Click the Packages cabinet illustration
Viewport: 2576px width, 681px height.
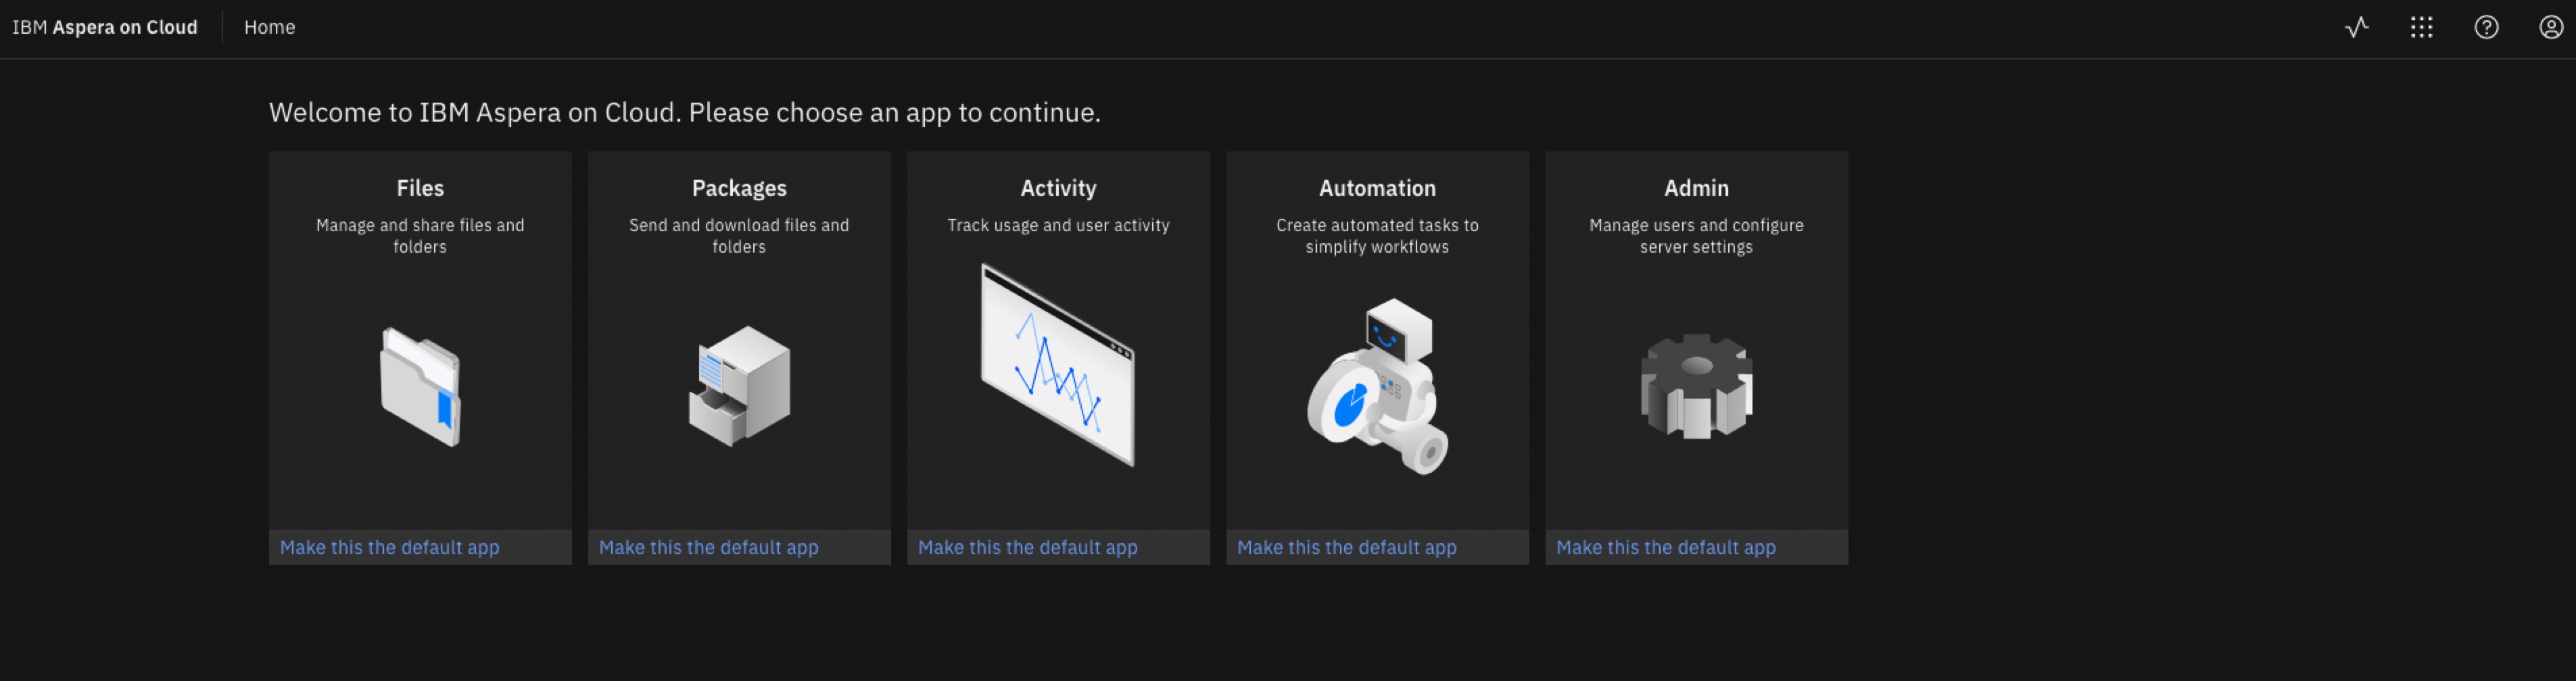739,386
